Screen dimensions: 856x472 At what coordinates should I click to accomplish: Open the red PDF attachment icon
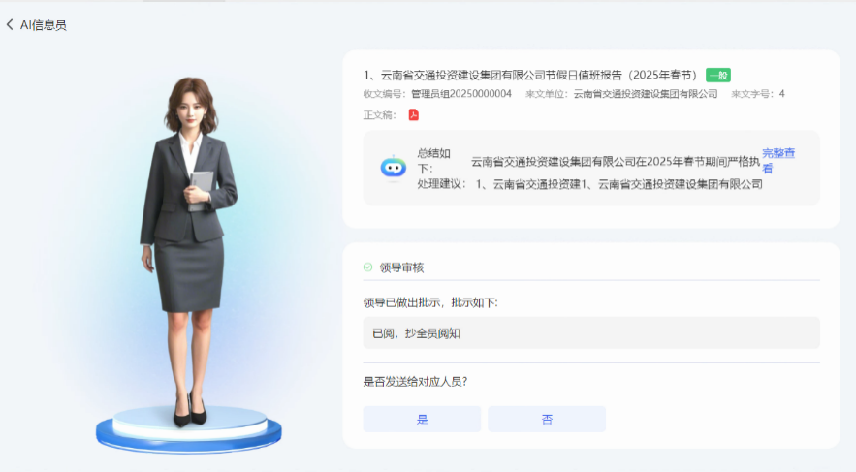(414, 114)
